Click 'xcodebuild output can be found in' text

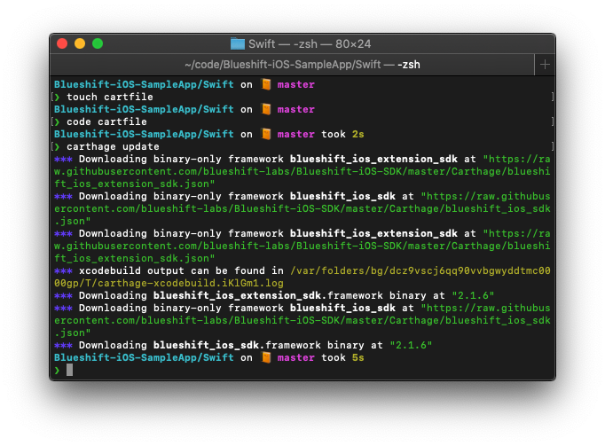point(181,270)
